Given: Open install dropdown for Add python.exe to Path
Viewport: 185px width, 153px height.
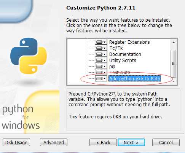Looking at the screenshot, I should point(101,78).
